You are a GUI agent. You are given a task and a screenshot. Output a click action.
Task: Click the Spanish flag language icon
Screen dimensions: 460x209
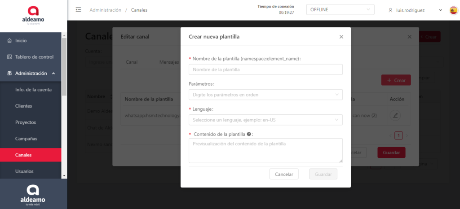pyautogui.click(x=453, y=10)
